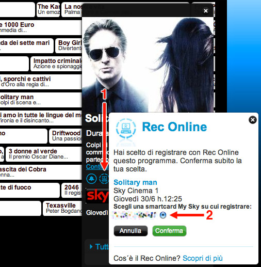Close the Solitary man detail panel
Image resolution: width=261 pixels, height=267 pixels.
pyautogui.click(x=206, y=11)
